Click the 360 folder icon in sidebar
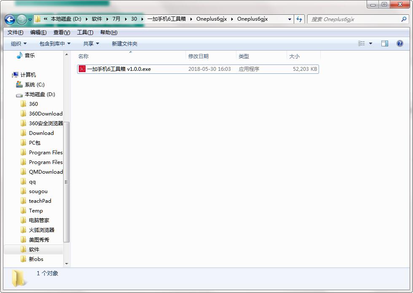Image resolution: width=413 pixels, height=293 pixels. coord(24,104)
